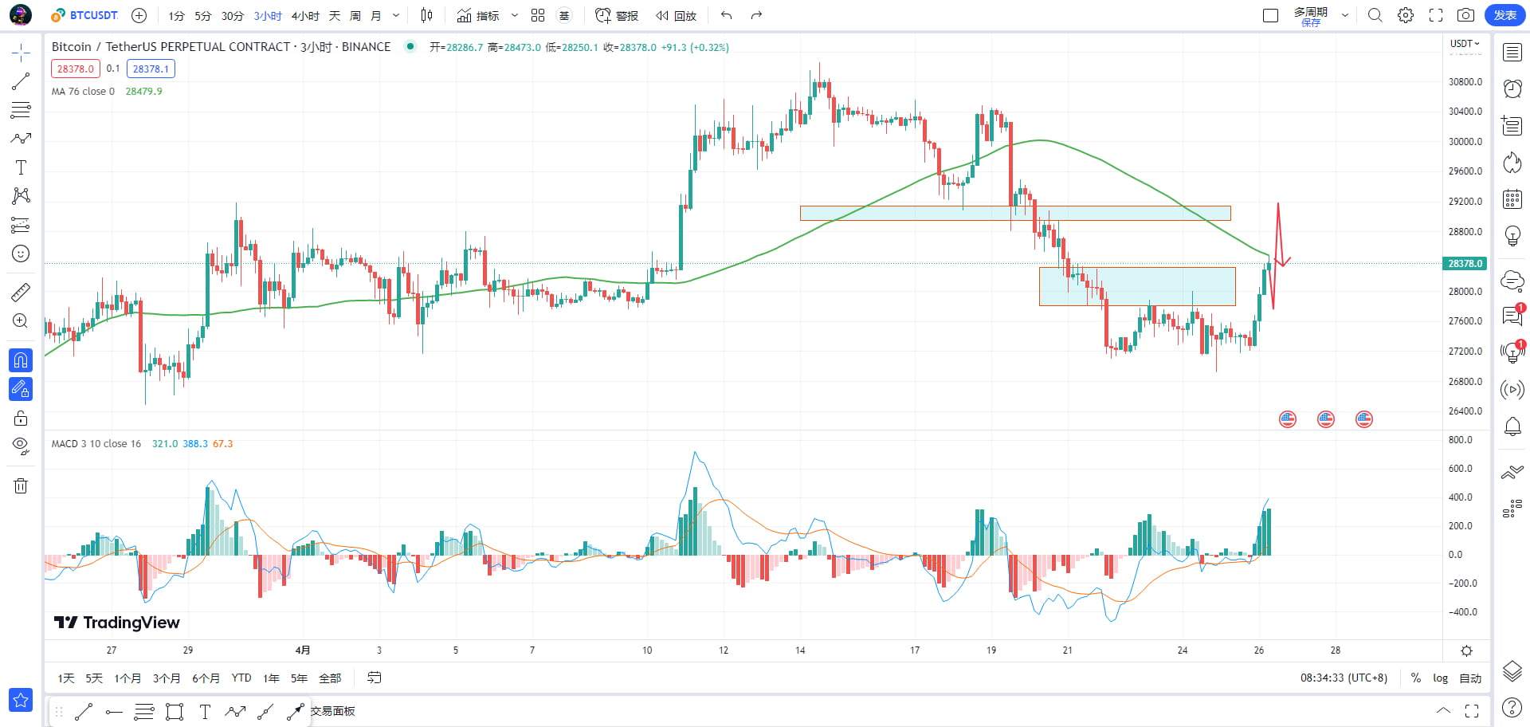Screen dimensions: 1530x727
Task: Toggle percent scale mode
Action: (x=1416, y=678)
